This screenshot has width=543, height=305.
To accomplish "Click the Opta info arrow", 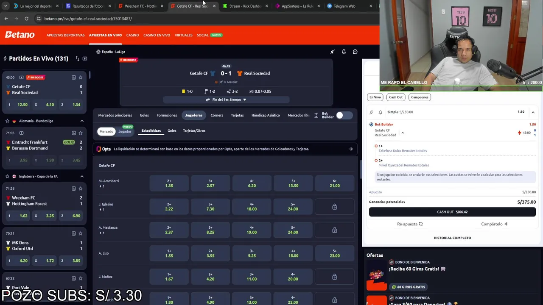I will pyautogui.click(x=351, y=149).
